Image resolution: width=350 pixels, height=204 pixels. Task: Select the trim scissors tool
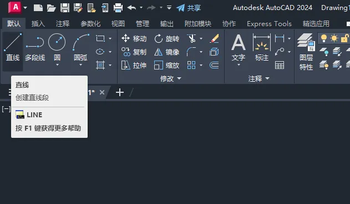point(192,38)
